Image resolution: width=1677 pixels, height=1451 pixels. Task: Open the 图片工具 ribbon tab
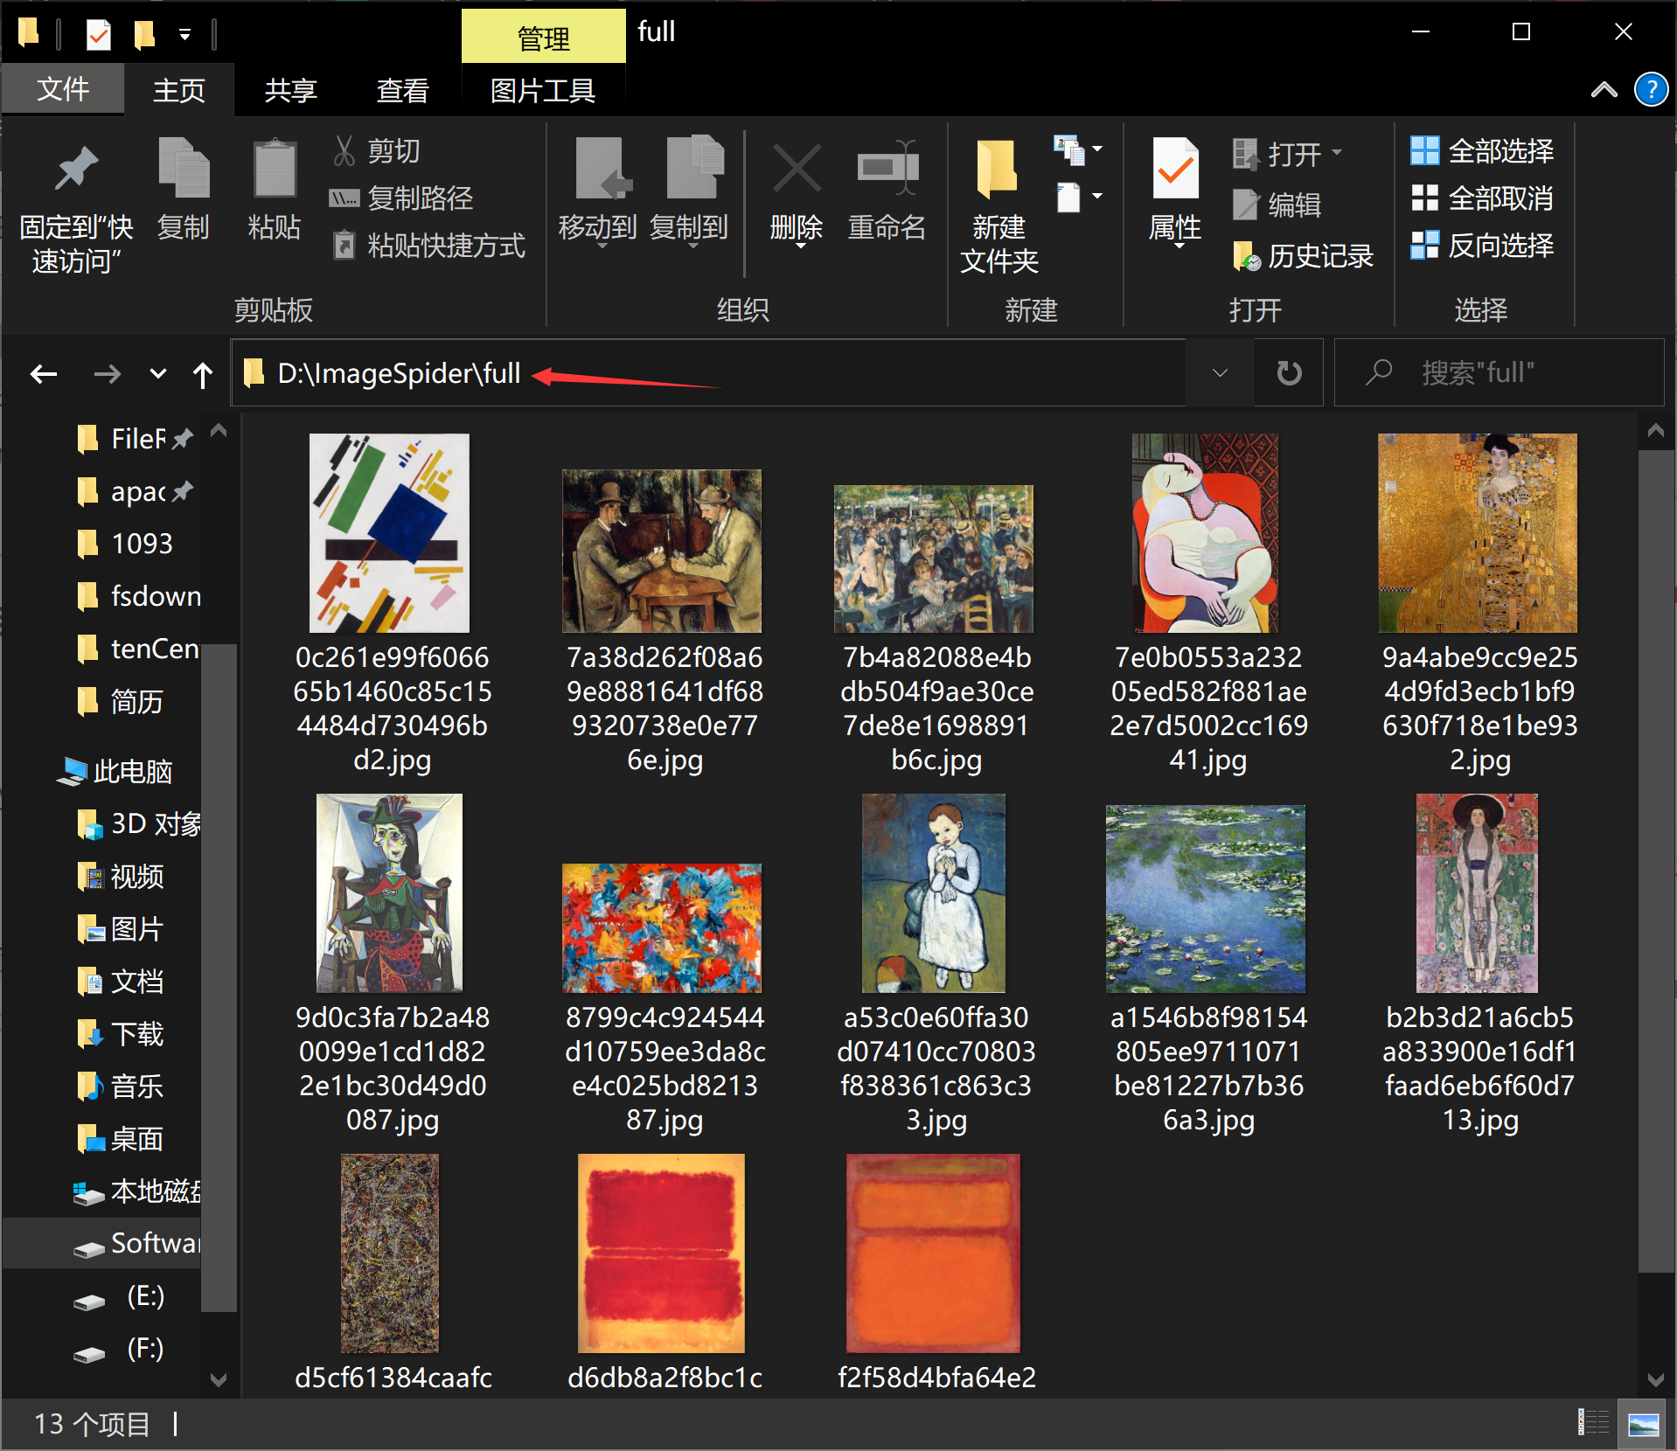543,90
